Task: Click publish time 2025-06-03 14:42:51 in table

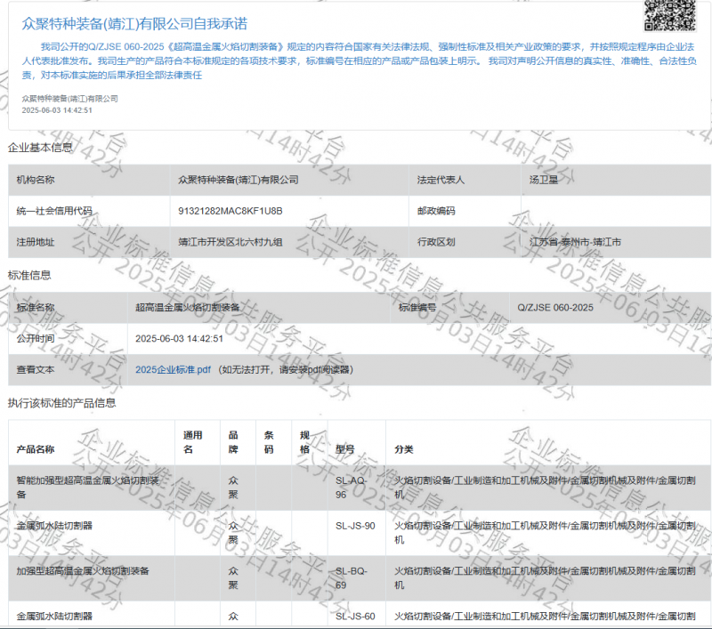Action: point(180,339)
